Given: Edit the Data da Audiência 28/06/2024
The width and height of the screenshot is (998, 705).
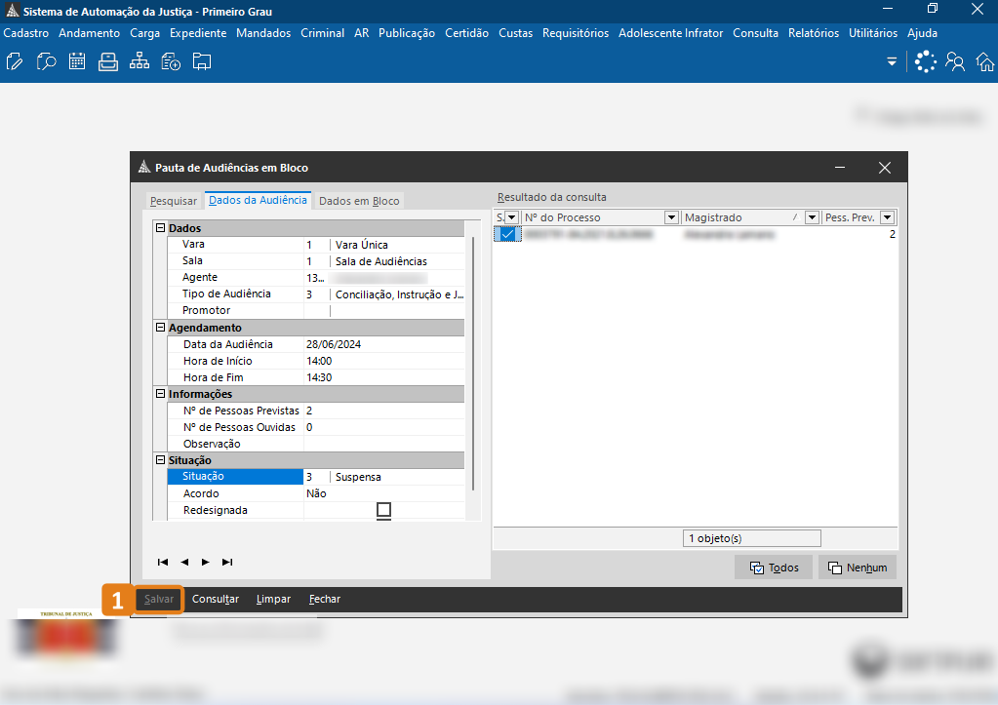Looking at the screenshot, I should coord(384,344).
